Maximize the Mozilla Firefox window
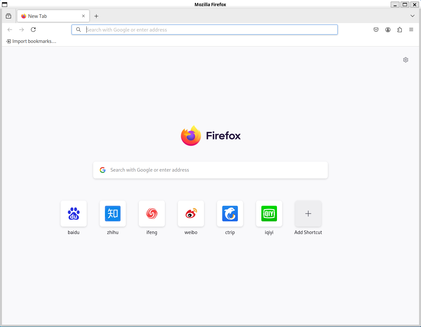Image resolution: width=421 pixels, height=327 pixels. (x=405, y=5)
